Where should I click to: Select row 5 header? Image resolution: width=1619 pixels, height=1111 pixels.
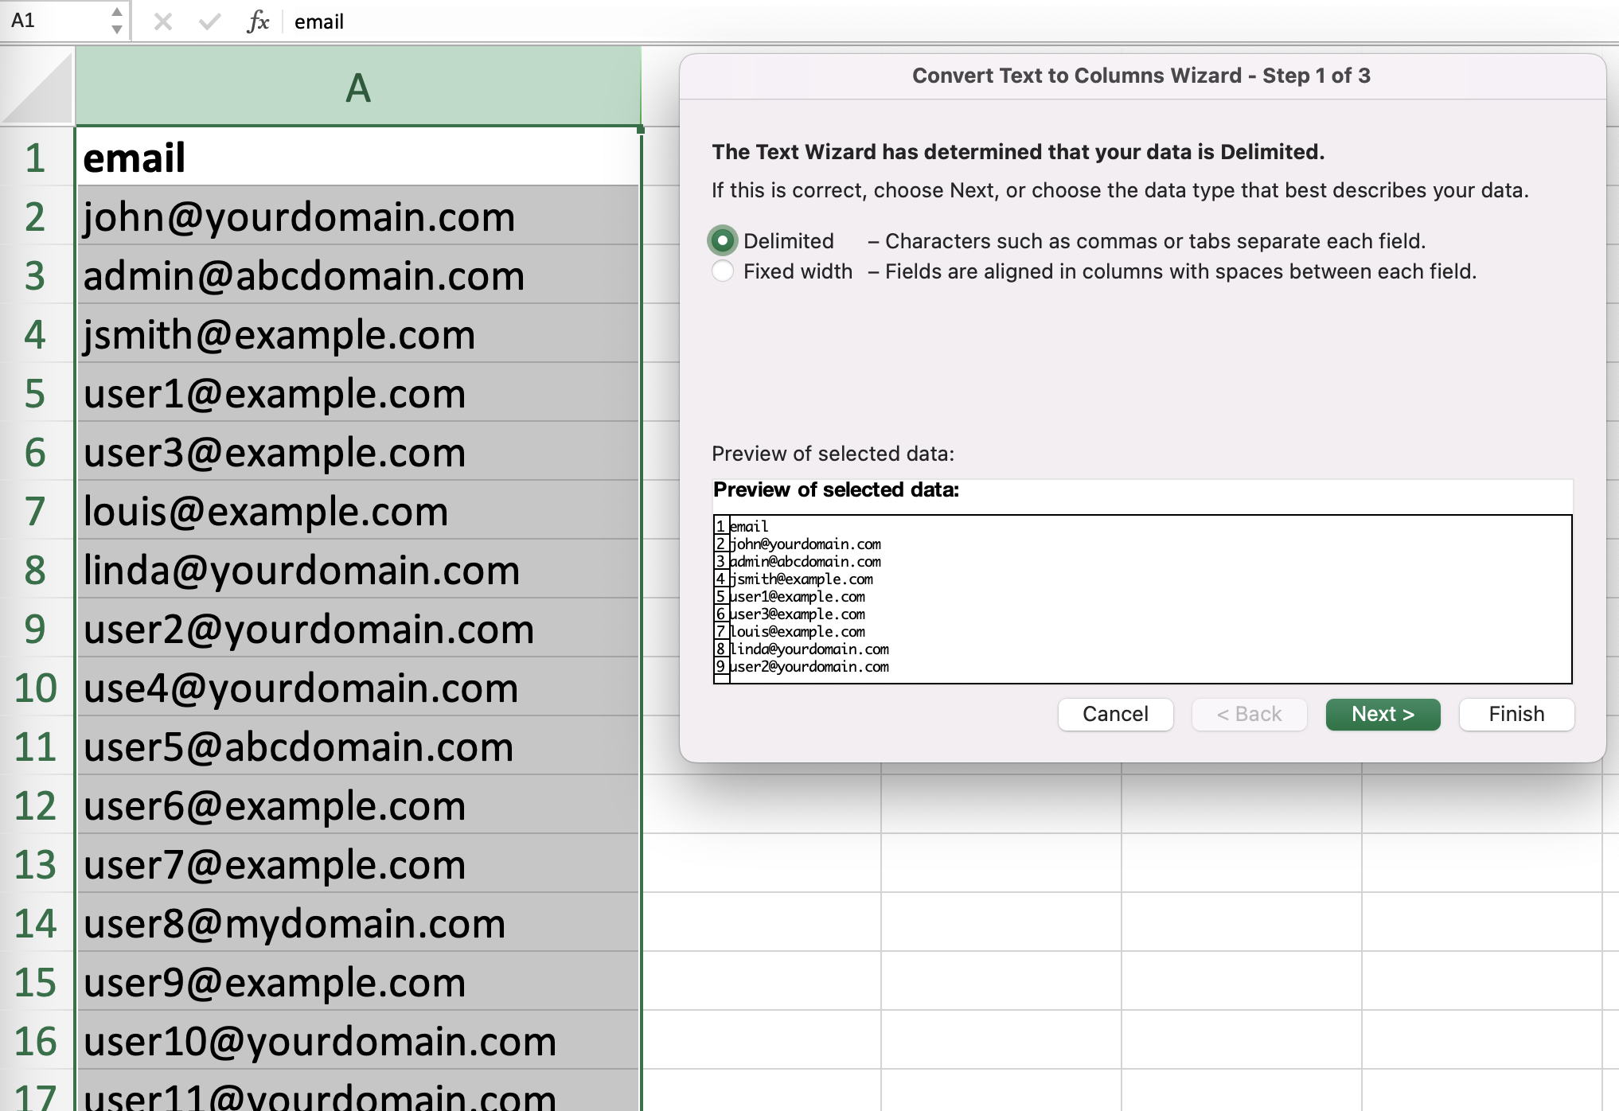(36, 393)
